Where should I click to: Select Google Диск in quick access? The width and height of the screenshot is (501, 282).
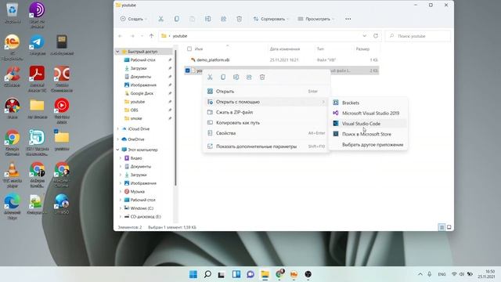[x=142, y=93]
